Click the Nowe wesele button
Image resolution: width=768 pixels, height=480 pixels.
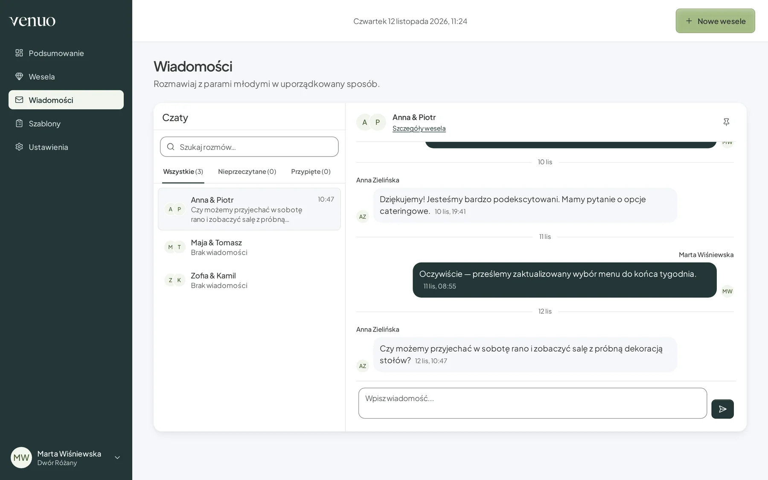(715, 21)
